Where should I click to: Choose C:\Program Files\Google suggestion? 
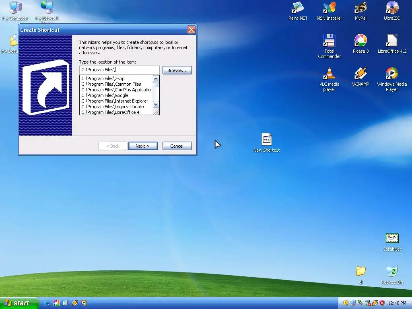pyautogui.click(x=117, y=95)
